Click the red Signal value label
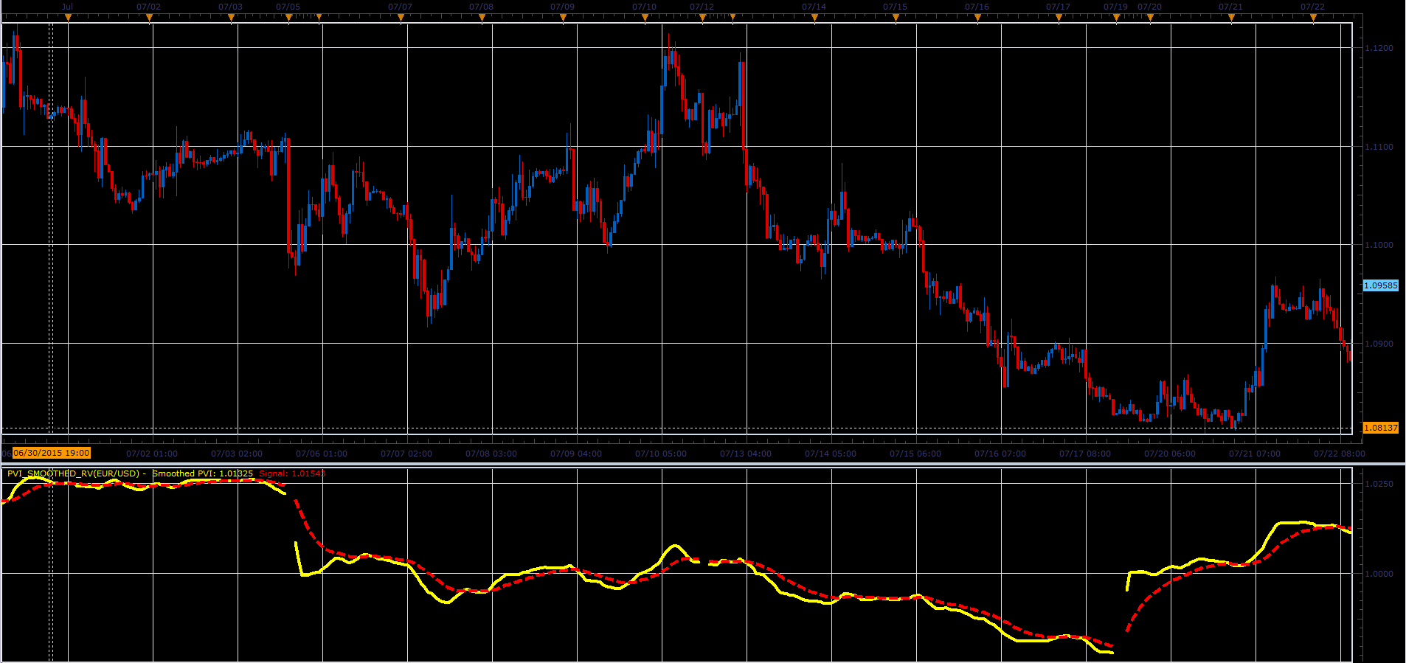 click(292, 473)
